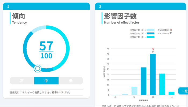Click the small cyan bar at 14

171,93
